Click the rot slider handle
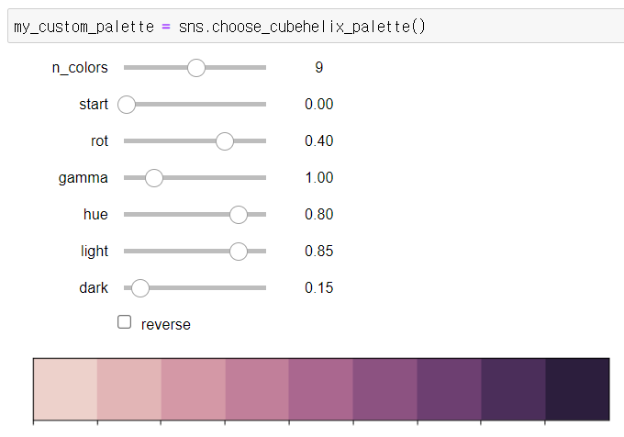624x437 pixels. (x=224, y=141)
